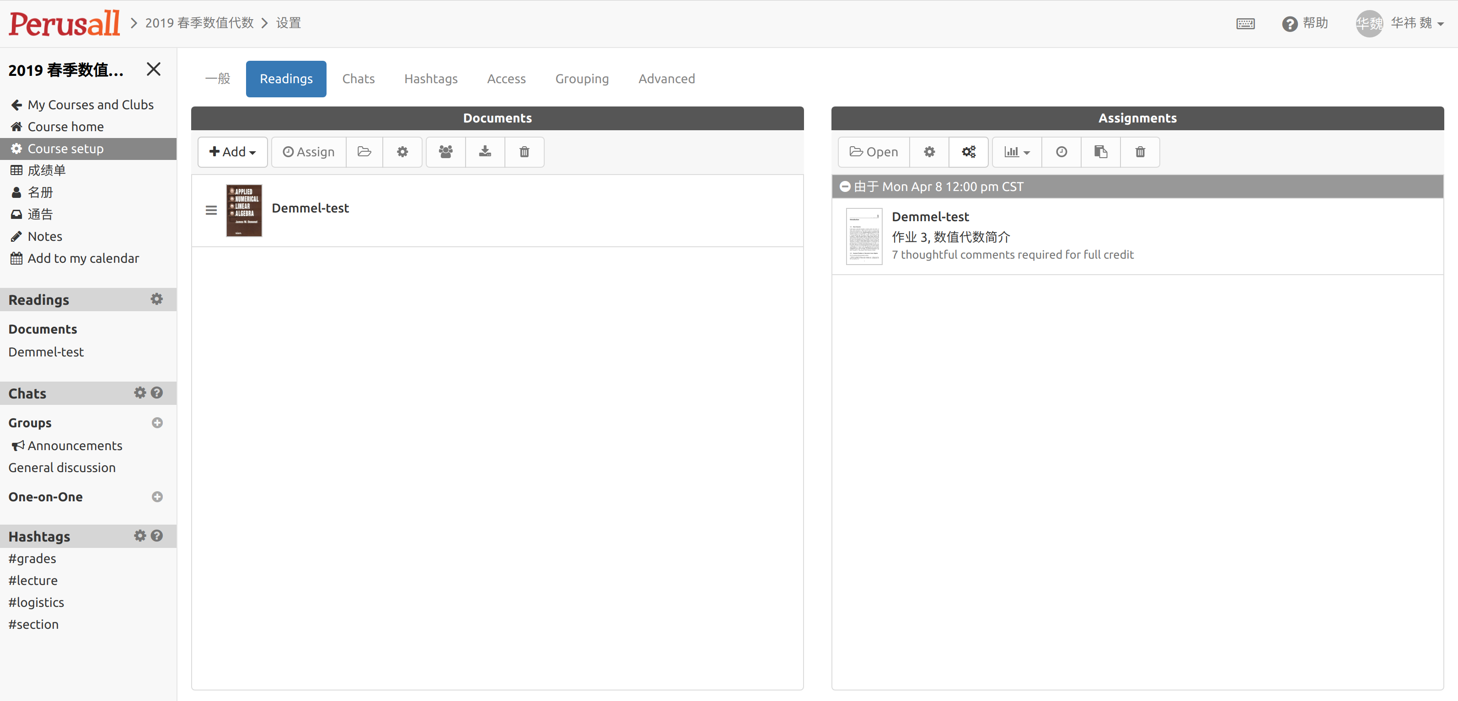The image size is (1458, 701).
Task: Open Readings section gear in sidebar
Action: pos(157,299)
